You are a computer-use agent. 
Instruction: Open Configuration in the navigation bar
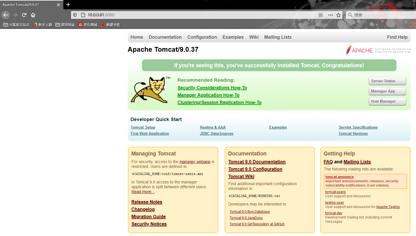(x=202, y=37)
